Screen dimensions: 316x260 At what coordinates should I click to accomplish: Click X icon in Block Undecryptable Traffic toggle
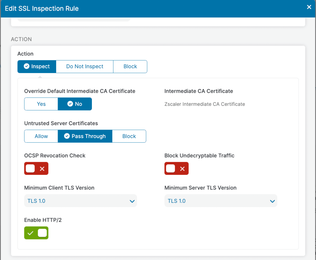coord(182,169)
